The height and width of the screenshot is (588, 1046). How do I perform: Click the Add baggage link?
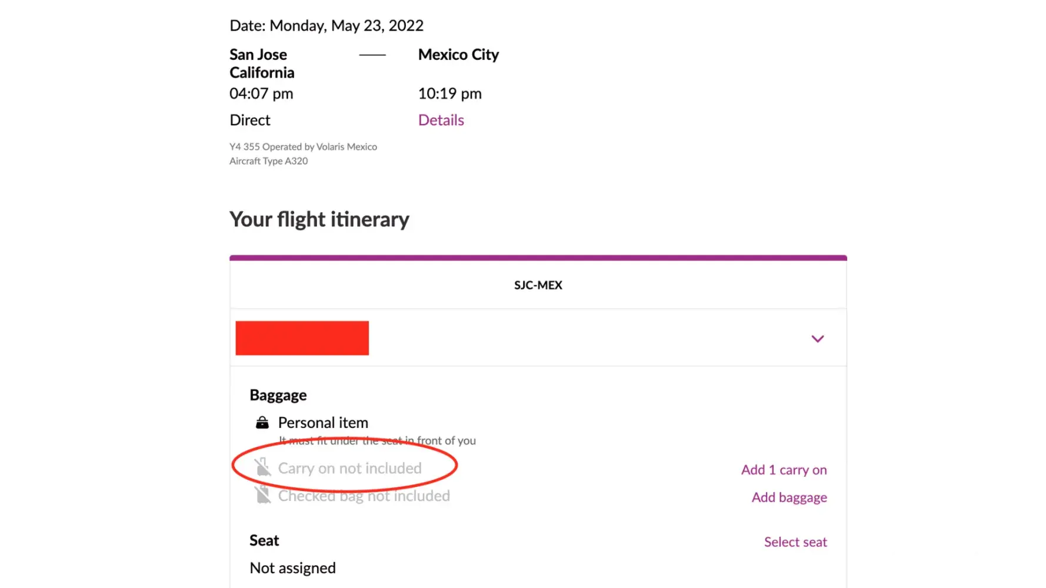789,497
